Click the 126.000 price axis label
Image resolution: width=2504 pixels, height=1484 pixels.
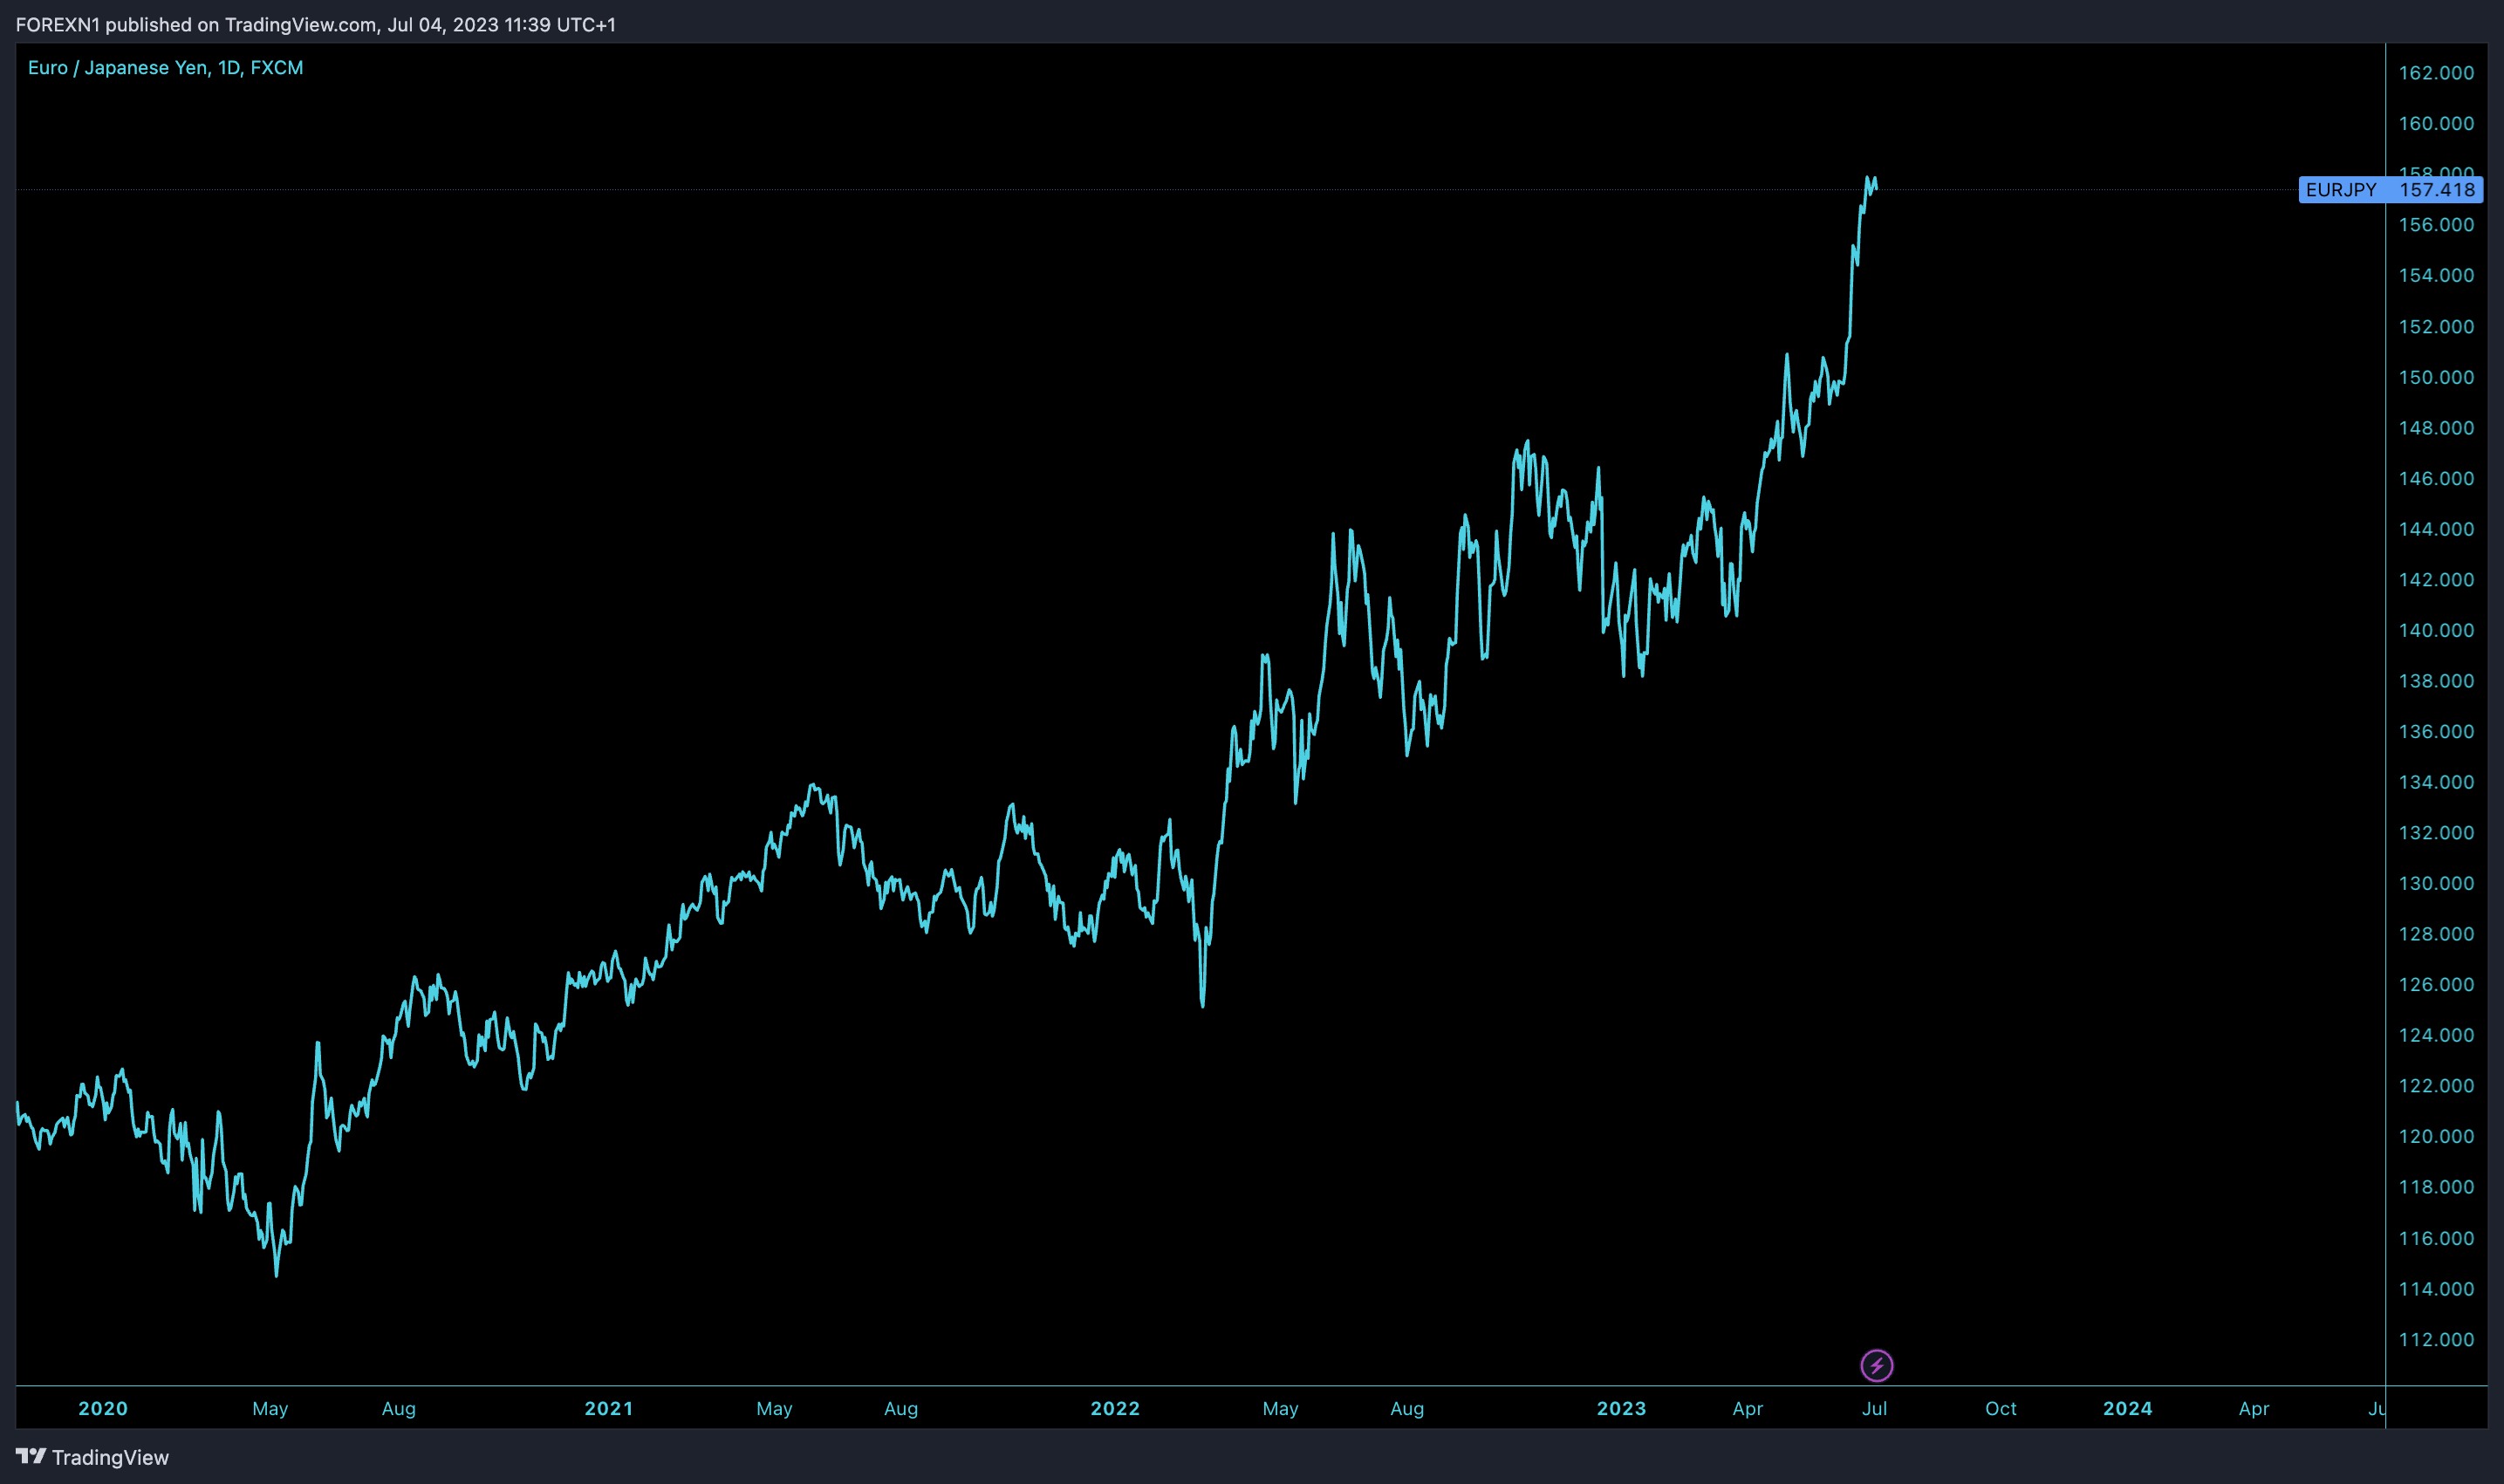2436,985
